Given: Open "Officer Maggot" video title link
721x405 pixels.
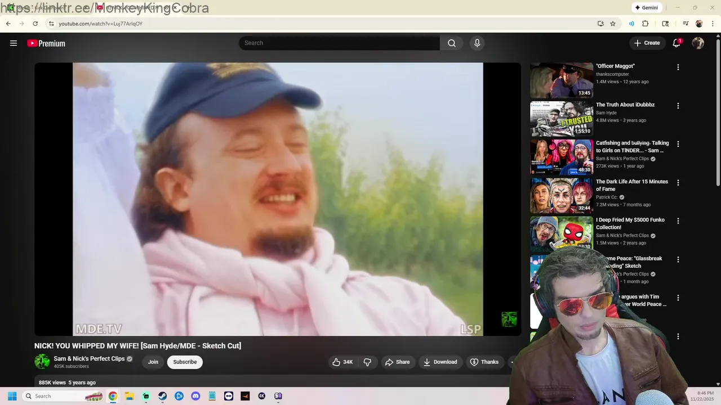Looking at the screenshot, I should tap(615, 66).
